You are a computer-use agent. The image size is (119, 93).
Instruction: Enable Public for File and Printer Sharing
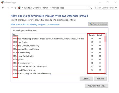point(100,70)
